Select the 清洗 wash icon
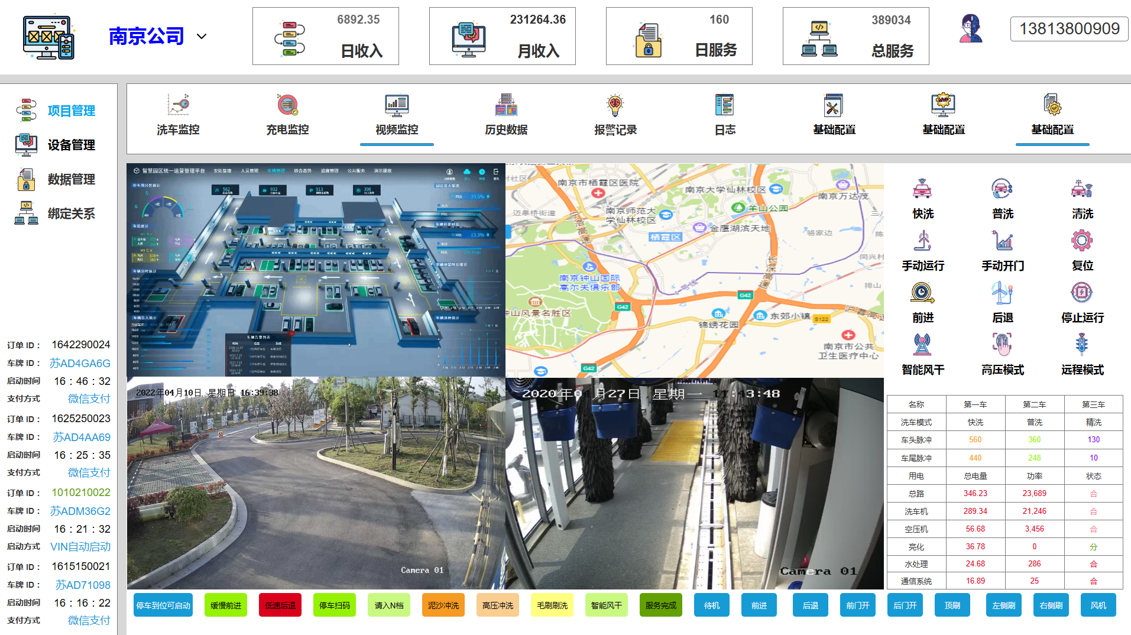The height and width of the screenshot is (635, 1131). (1082, 189)
